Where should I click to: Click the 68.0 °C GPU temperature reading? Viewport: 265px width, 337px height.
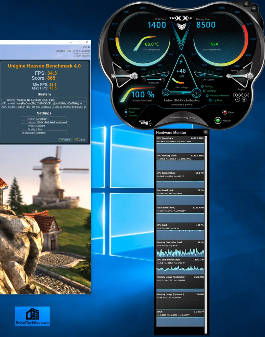point(152,44)
